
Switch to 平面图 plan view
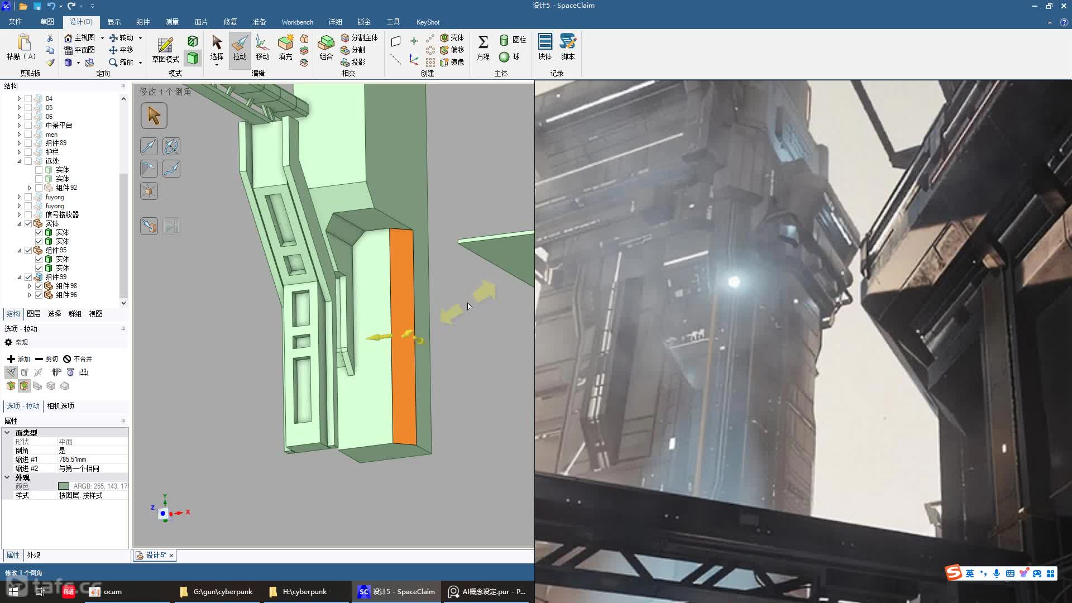[79, 50]
